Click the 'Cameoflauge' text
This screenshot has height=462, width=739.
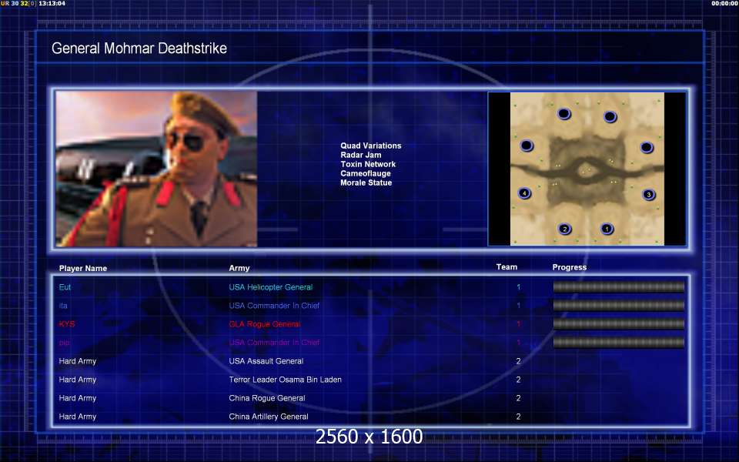[366, 173]
